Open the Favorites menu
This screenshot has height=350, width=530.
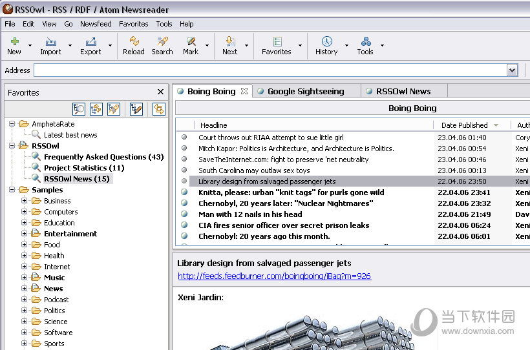coord(134,24)
